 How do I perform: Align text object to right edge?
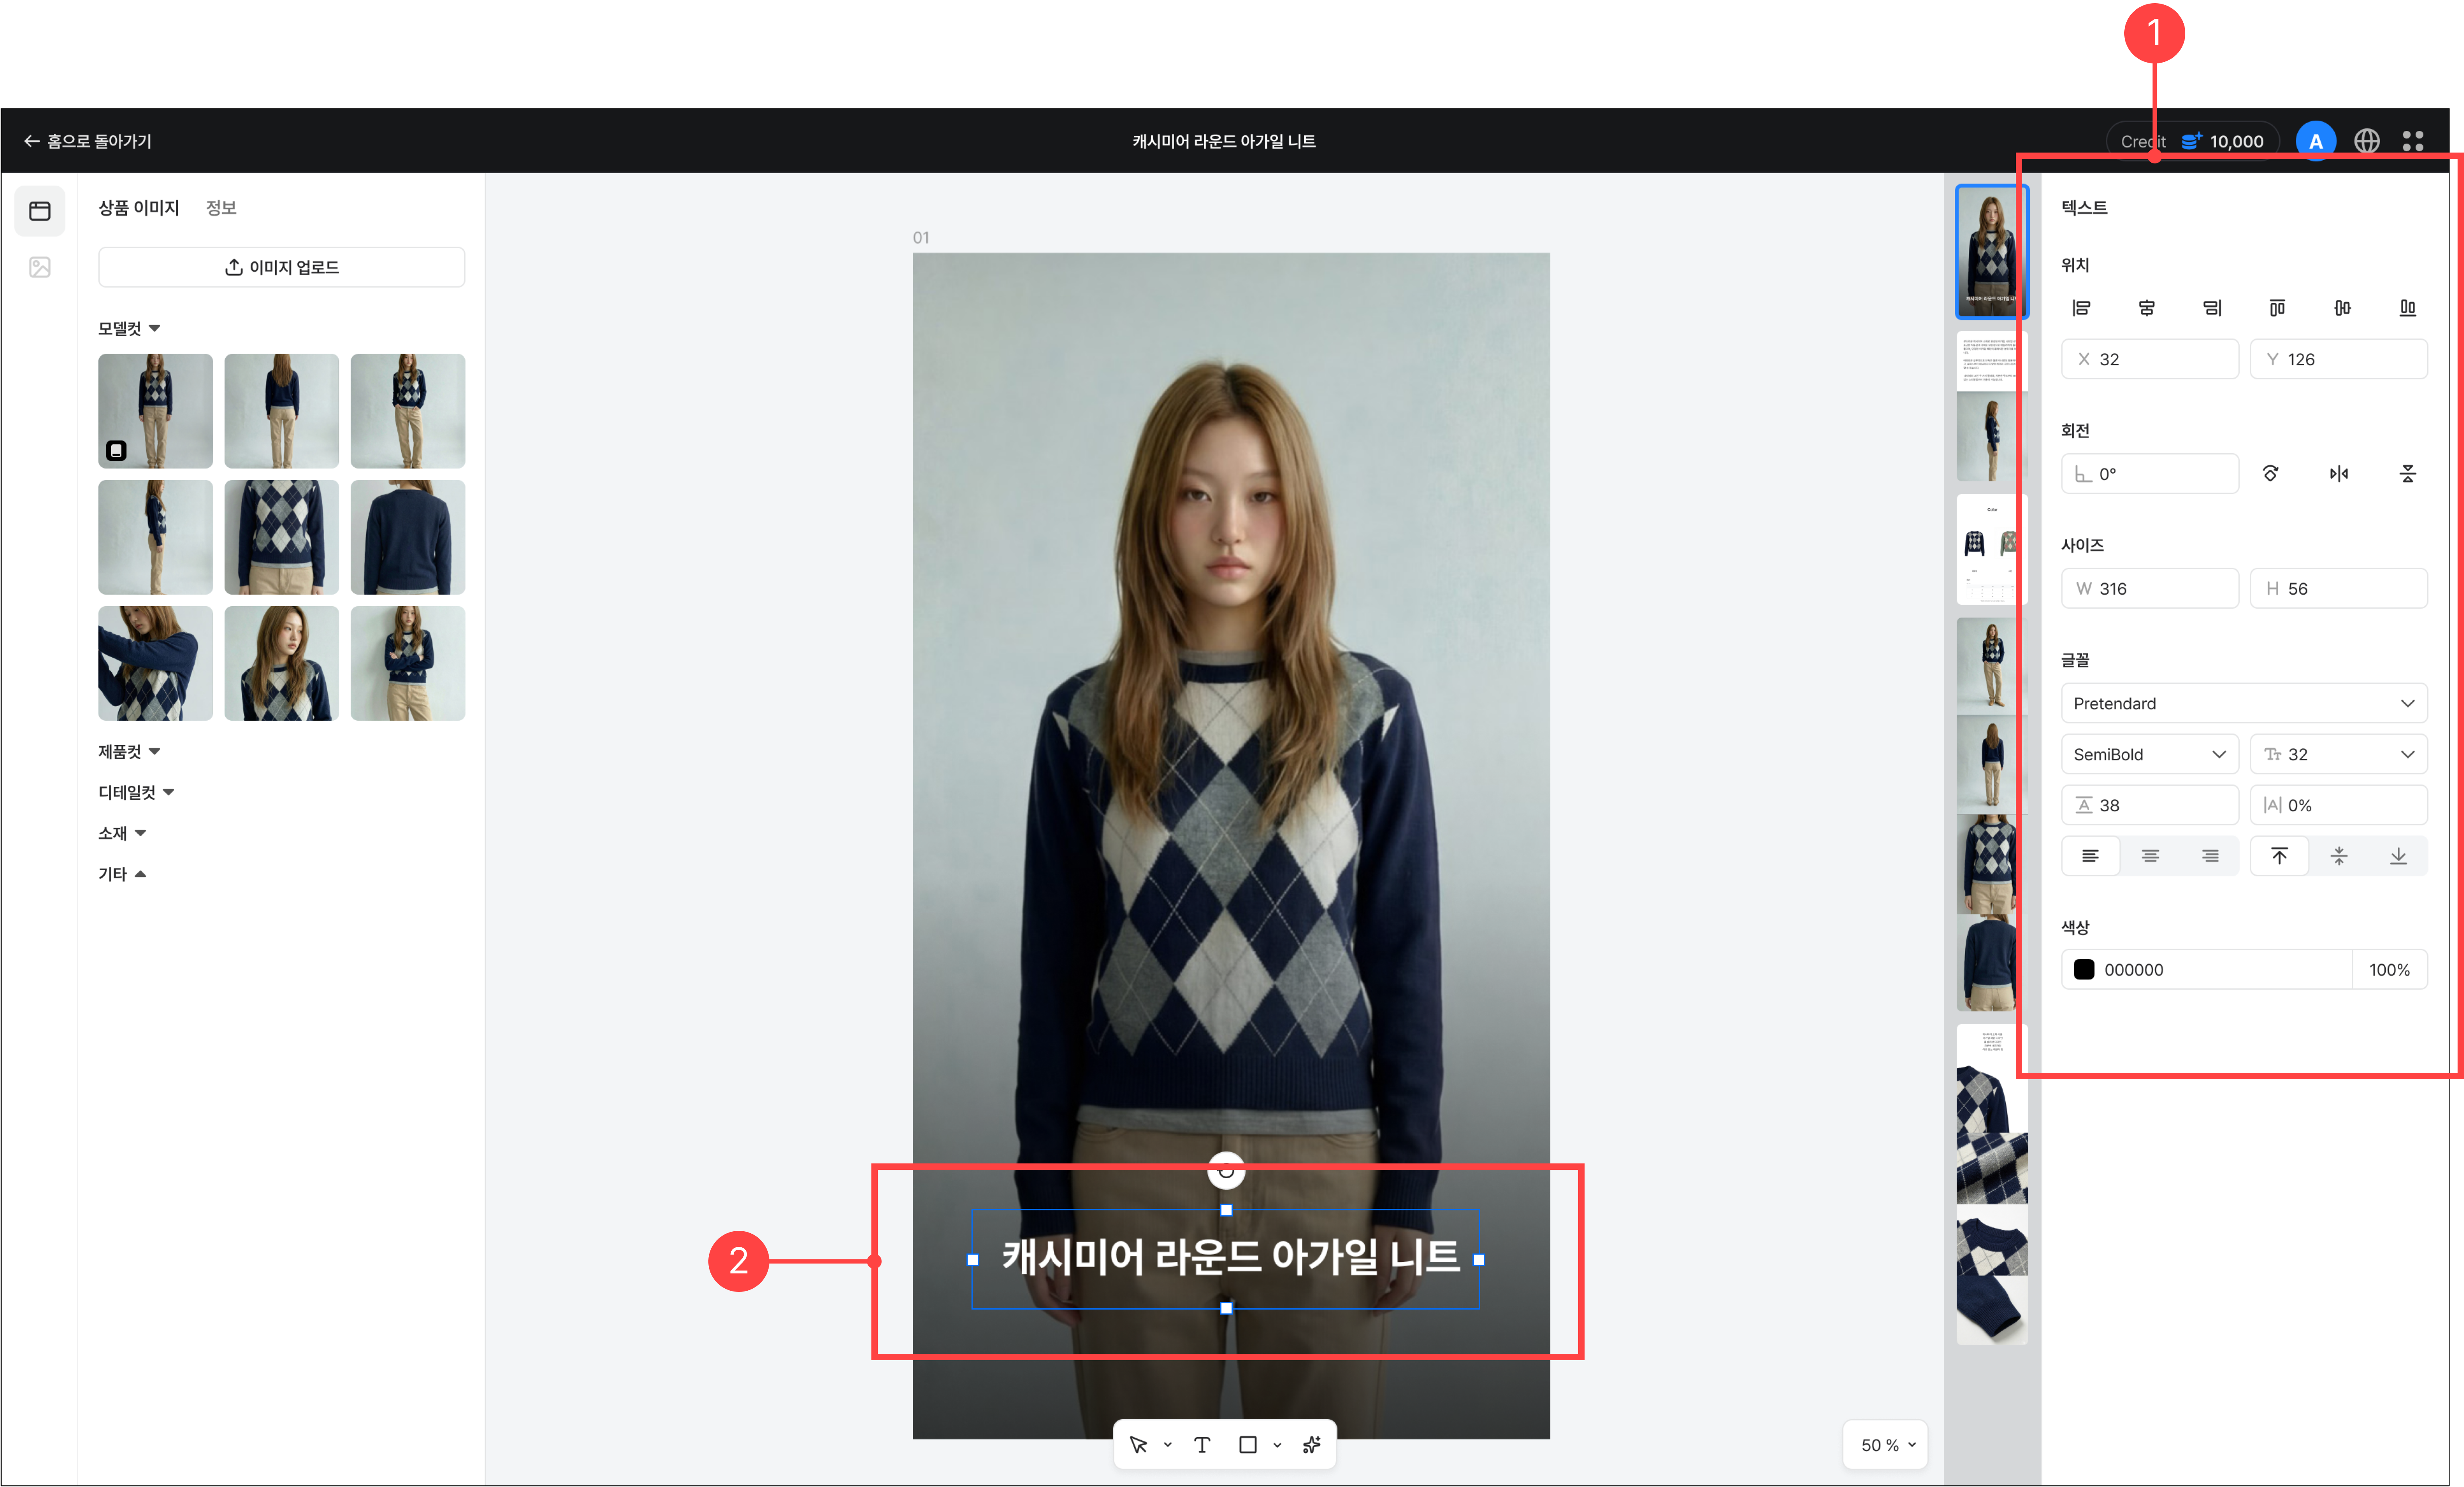[x=2212, y=308]
